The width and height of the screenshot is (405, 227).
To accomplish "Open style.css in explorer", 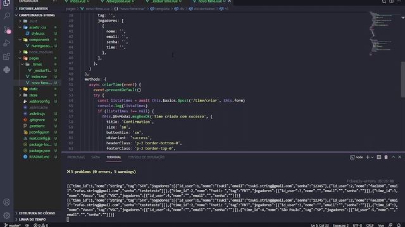I will pos(37,33).
